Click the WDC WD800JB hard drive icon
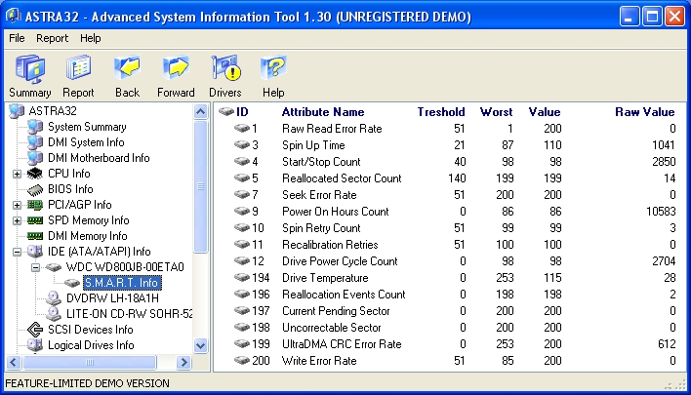This screenshot has width=691, height=395. tap(54, 267)
